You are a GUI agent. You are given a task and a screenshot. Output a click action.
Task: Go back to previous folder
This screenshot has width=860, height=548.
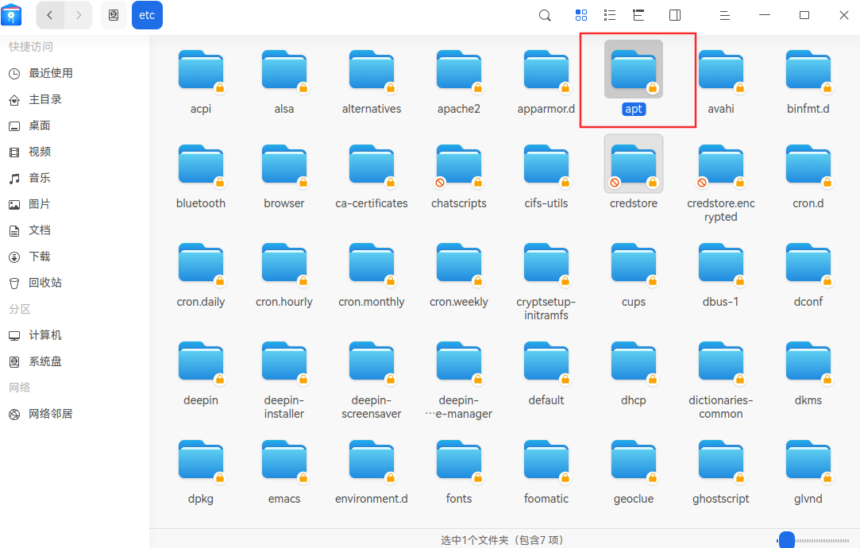(50, 15)
